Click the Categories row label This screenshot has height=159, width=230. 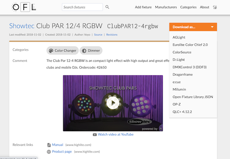[21, 50]
